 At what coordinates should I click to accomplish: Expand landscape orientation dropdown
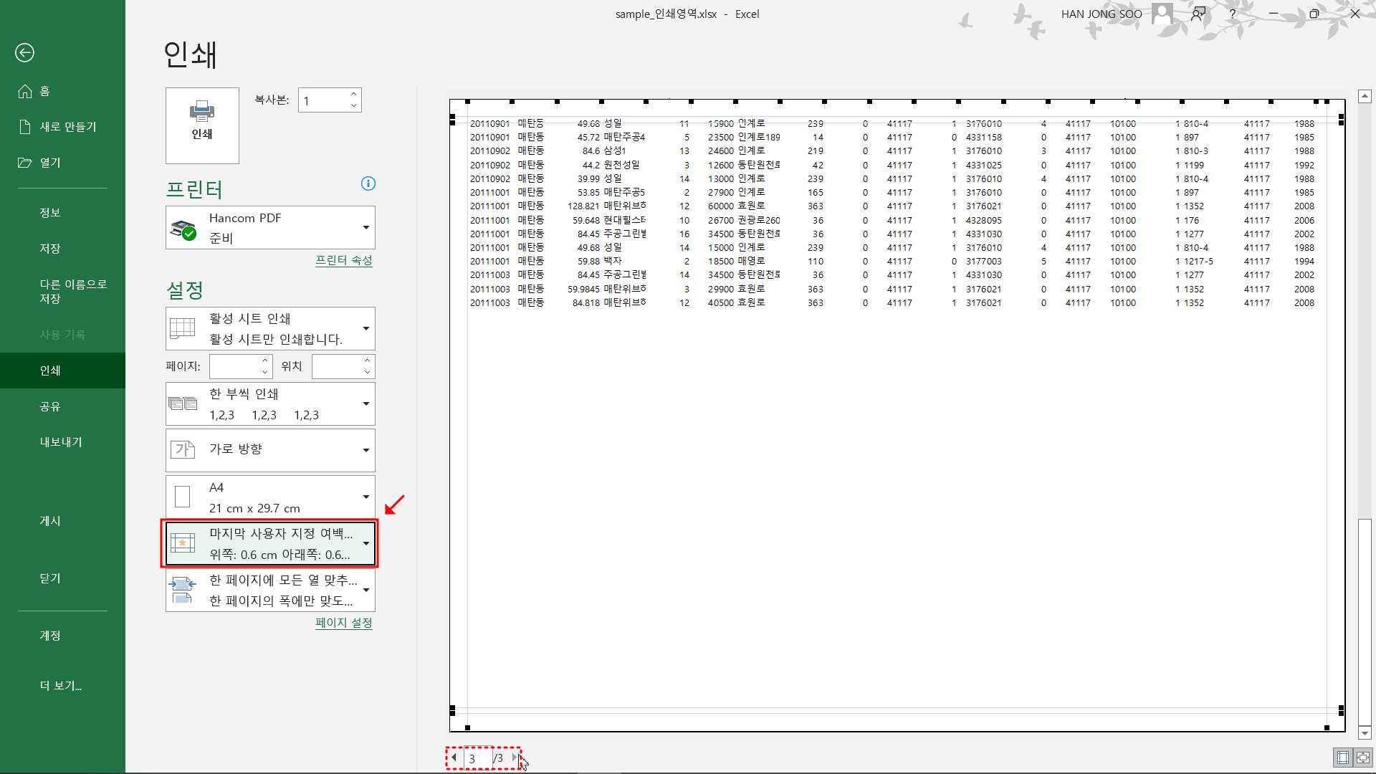270,450
